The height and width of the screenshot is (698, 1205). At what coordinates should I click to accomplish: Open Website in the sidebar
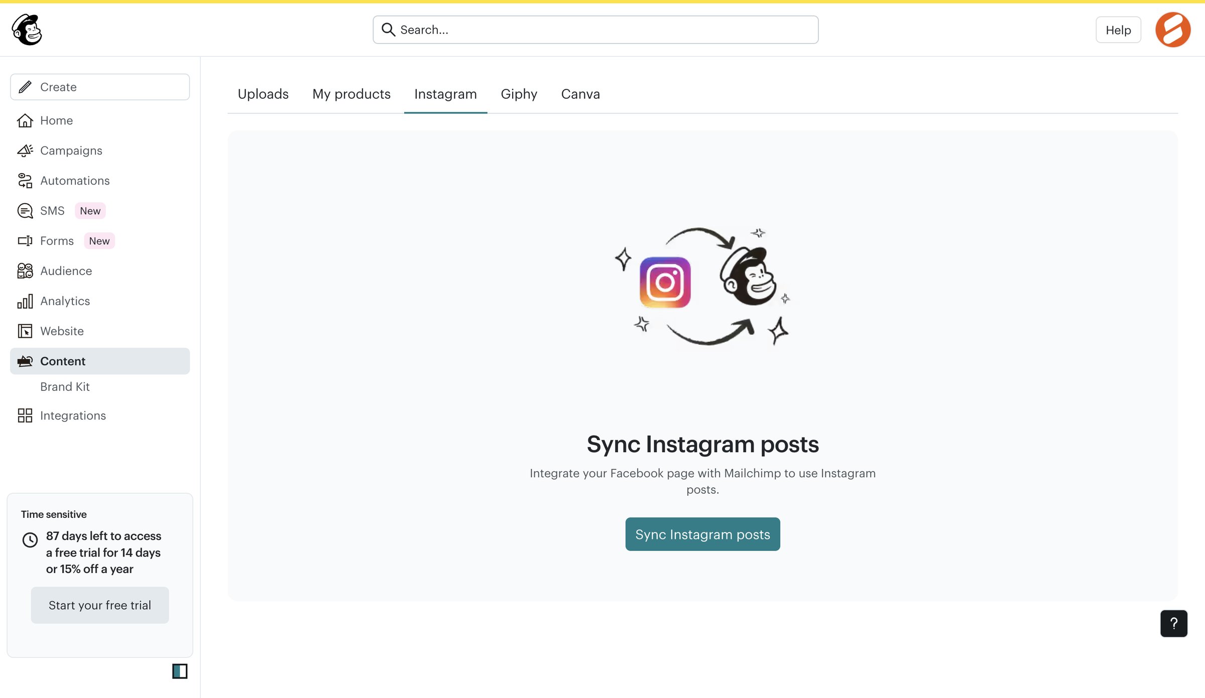click(x=100, y=331)
